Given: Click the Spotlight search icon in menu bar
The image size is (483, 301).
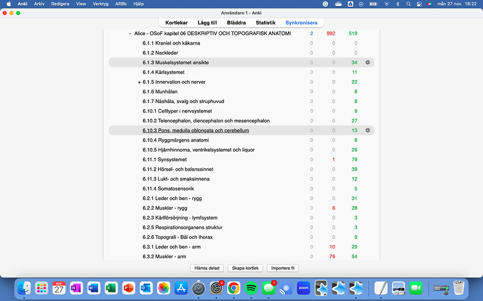Looking at the screenshot, I should coord(408,4).
